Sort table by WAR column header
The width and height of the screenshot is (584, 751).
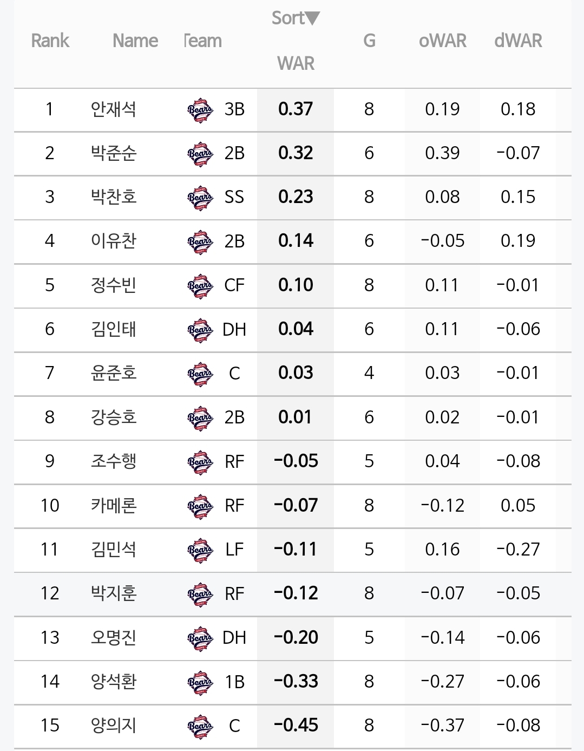[296, 63]
